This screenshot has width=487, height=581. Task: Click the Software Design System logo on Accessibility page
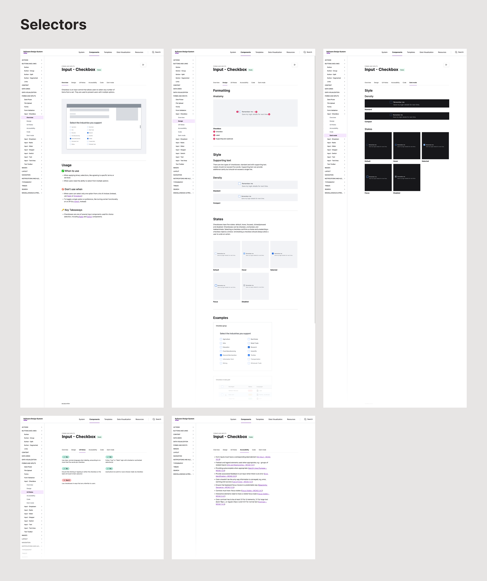185,419
